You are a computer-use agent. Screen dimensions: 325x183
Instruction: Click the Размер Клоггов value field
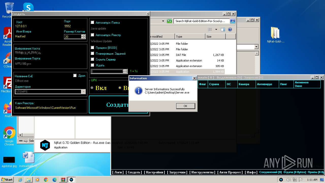coord(73,37)
